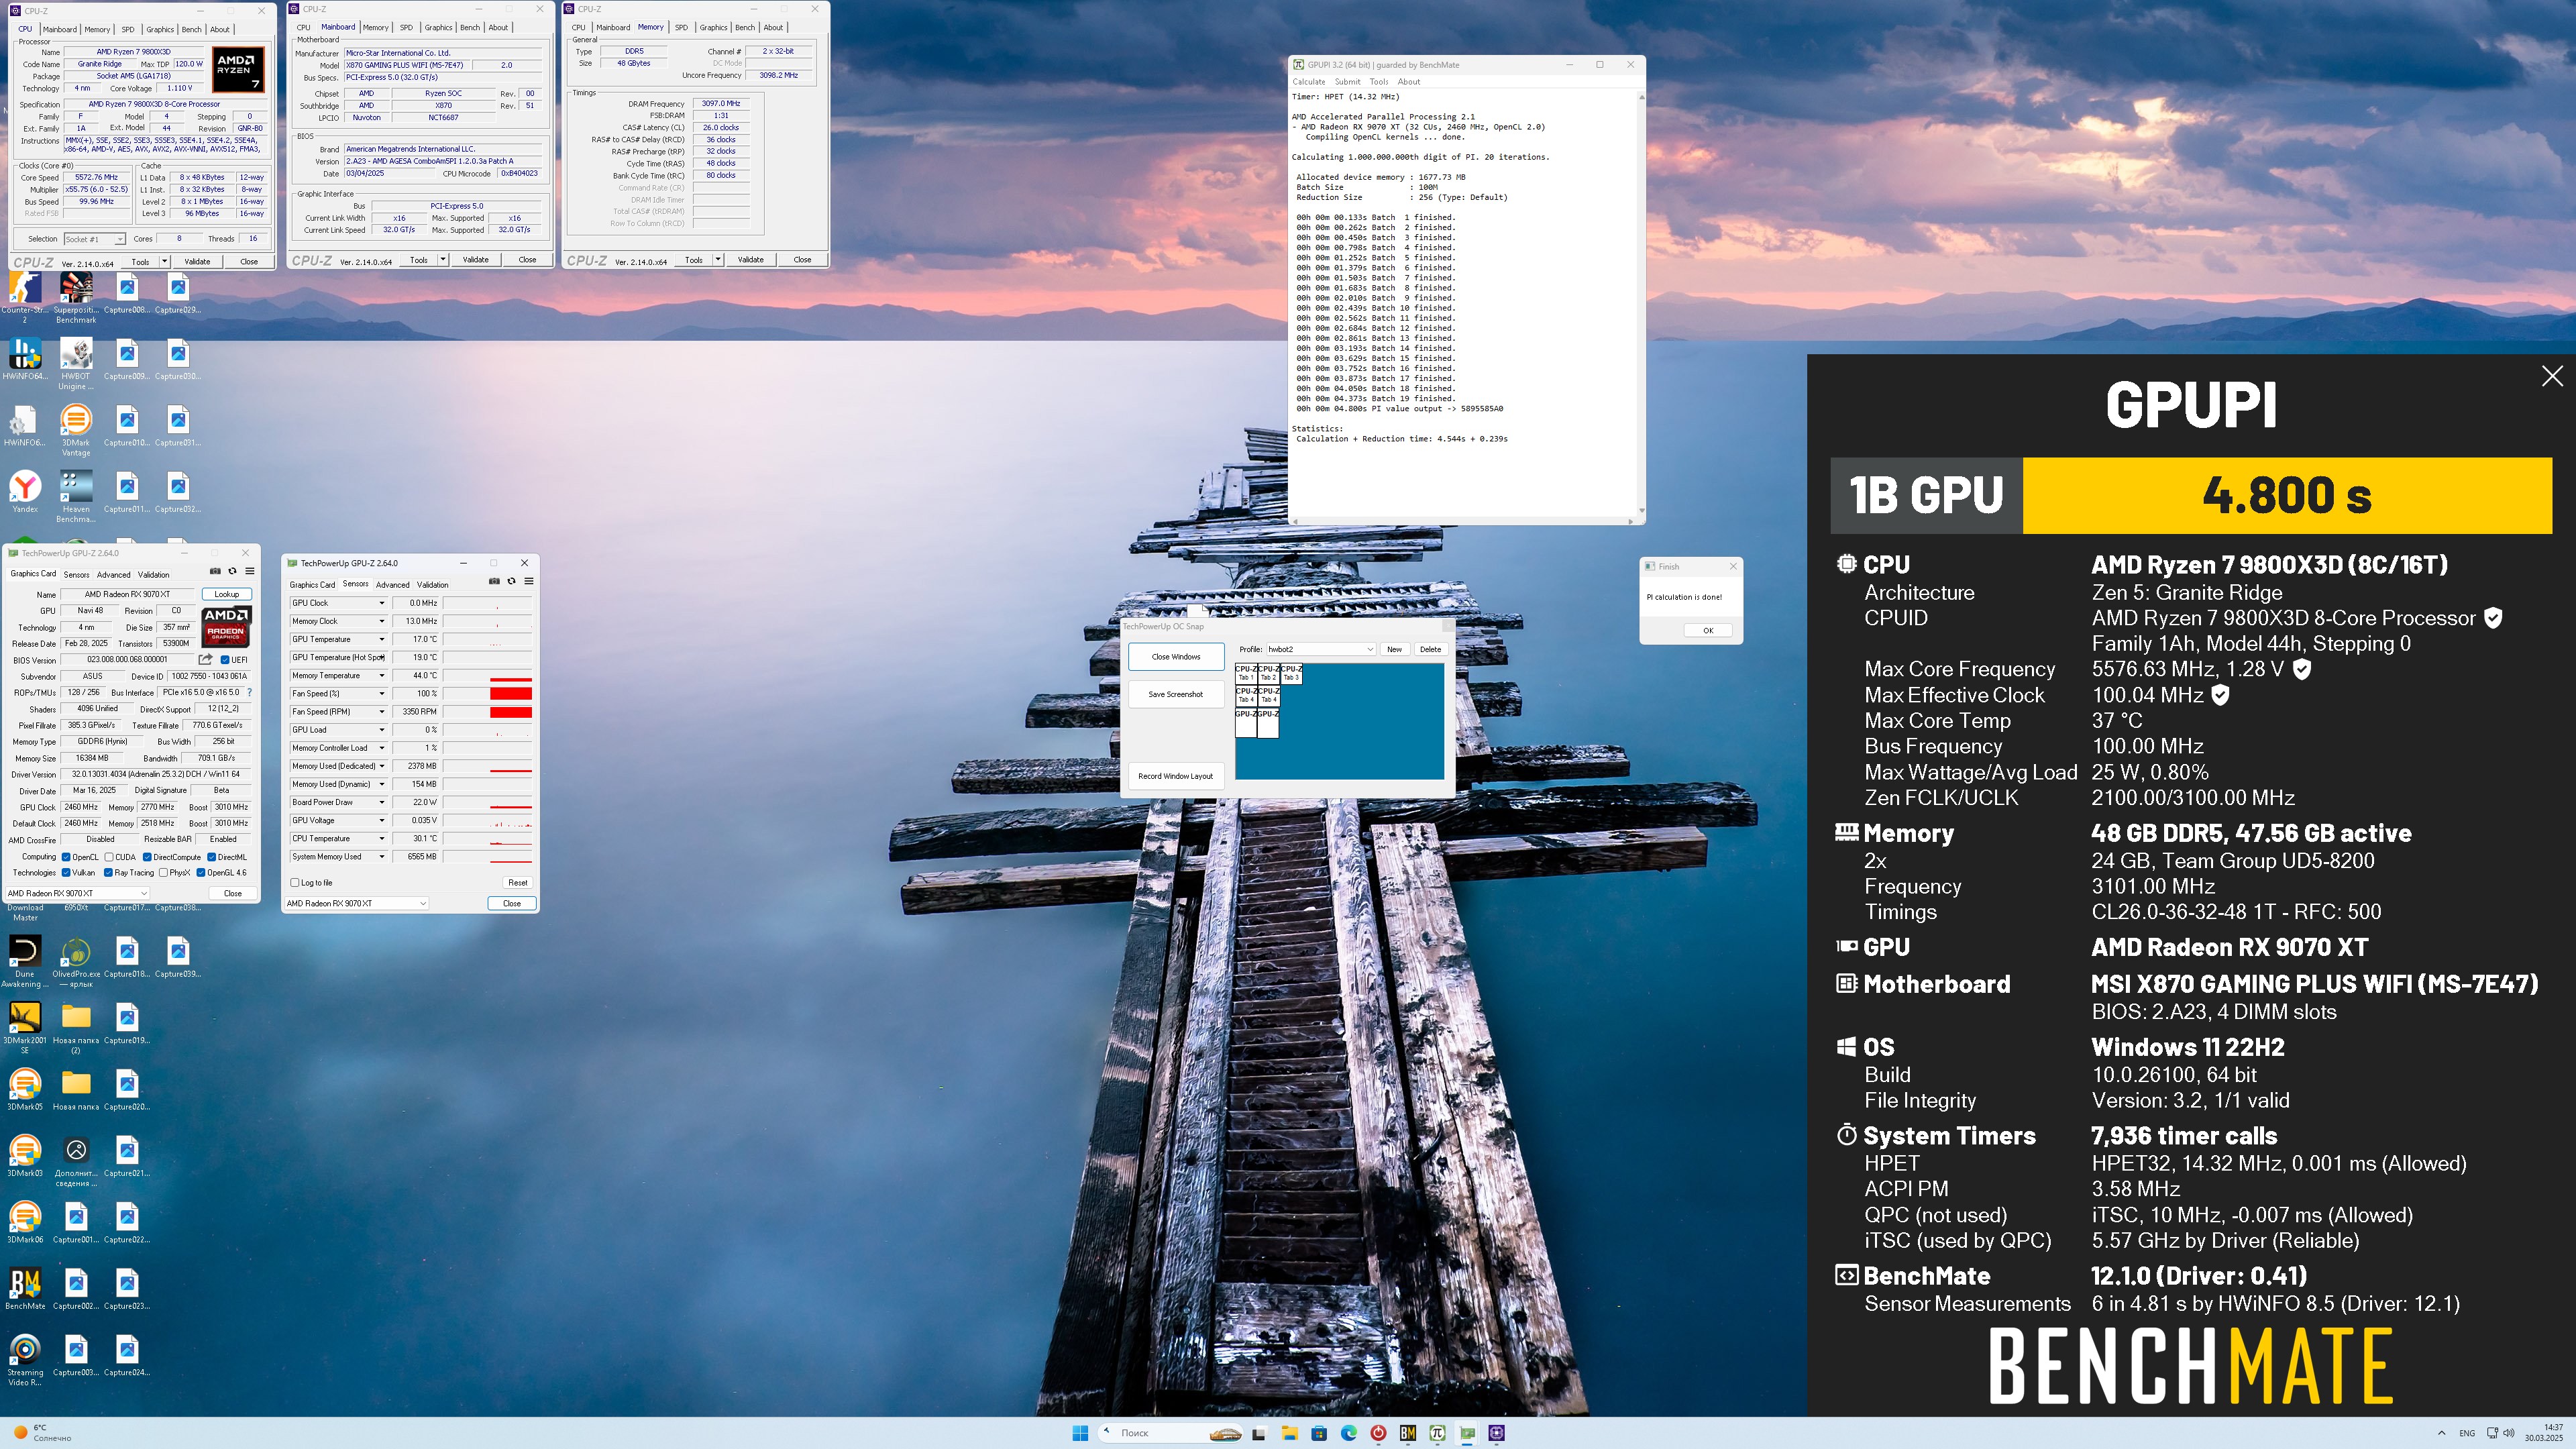Open Submit menu in GPUPI
Image resolution: width=2576 pixels, height=1449 pixels.
tap(1347, 82)
